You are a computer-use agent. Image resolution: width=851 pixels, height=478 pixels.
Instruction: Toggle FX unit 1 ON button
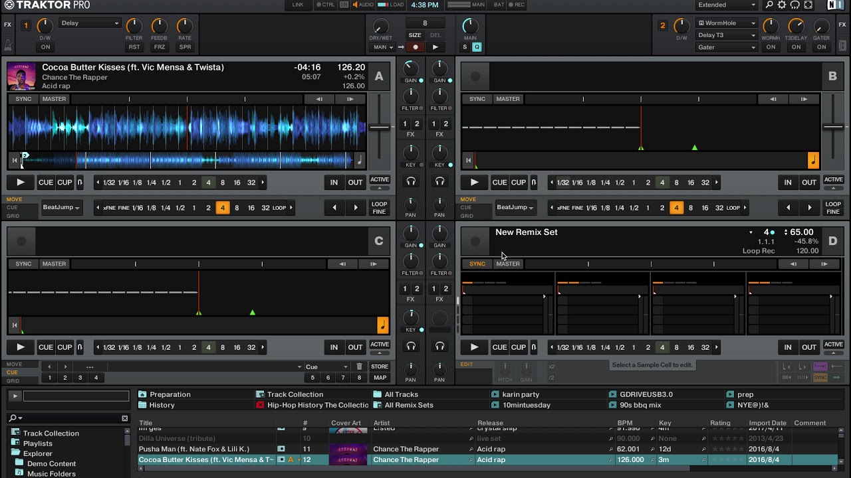(45, 47)
